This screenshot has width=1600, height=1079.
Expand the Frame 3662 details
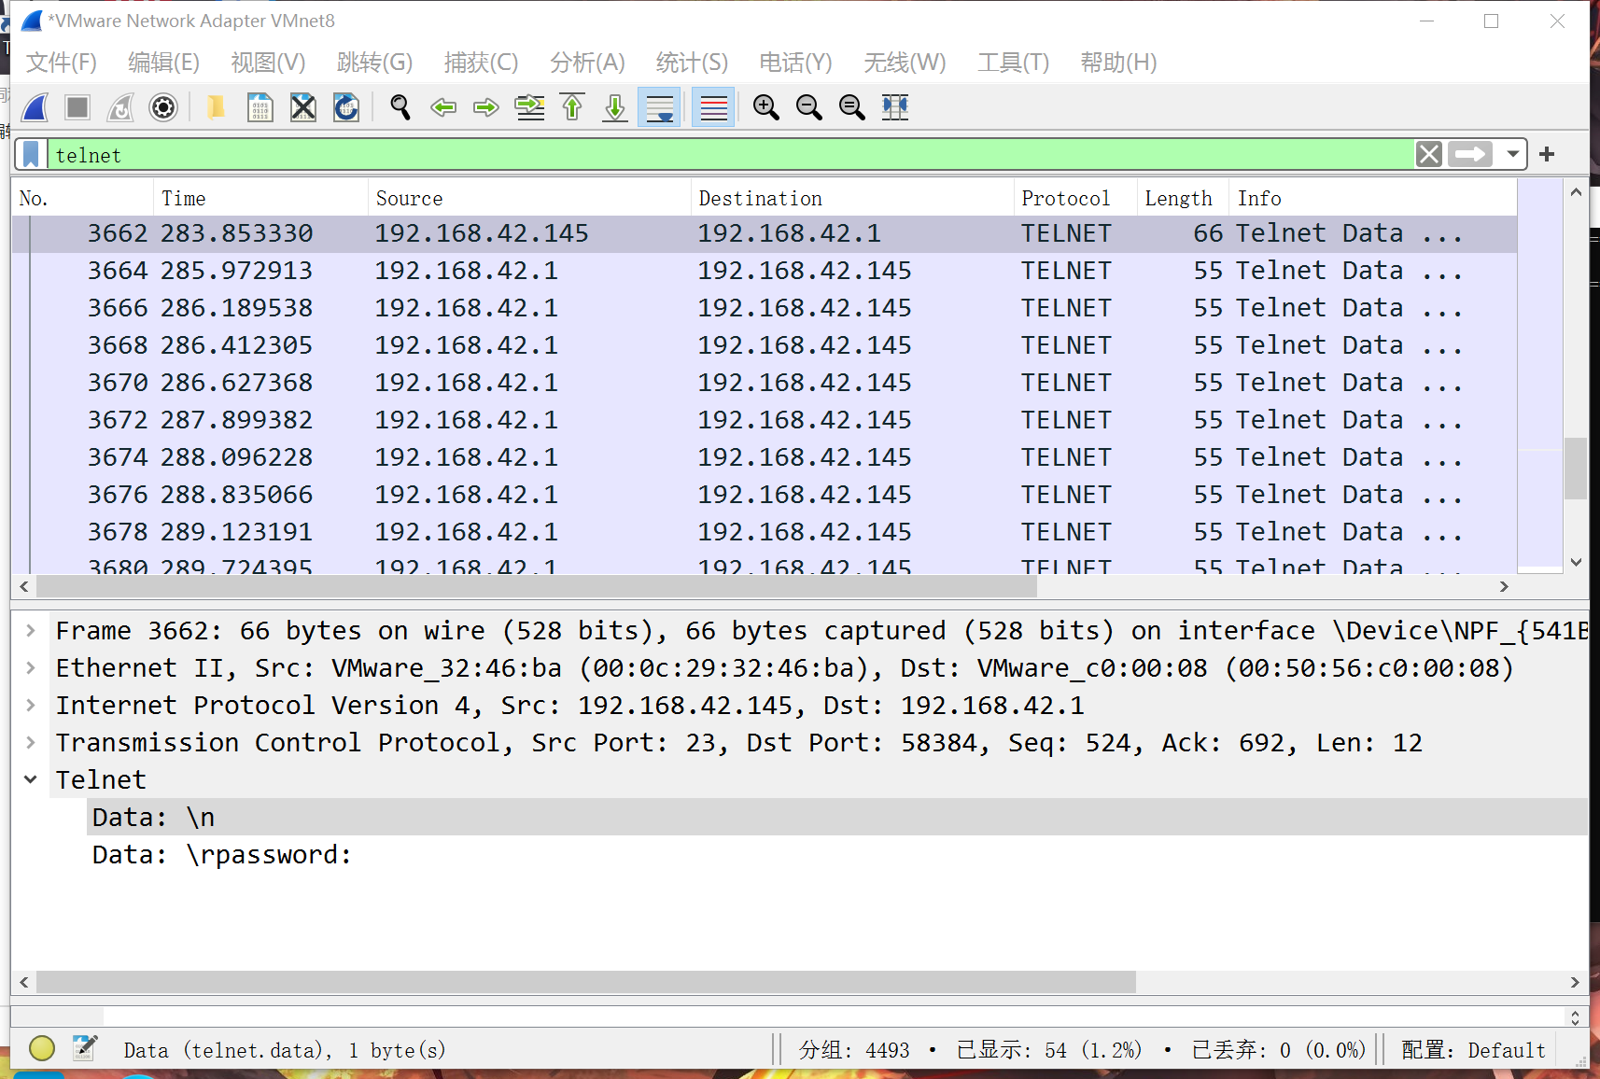coord(31,631)
